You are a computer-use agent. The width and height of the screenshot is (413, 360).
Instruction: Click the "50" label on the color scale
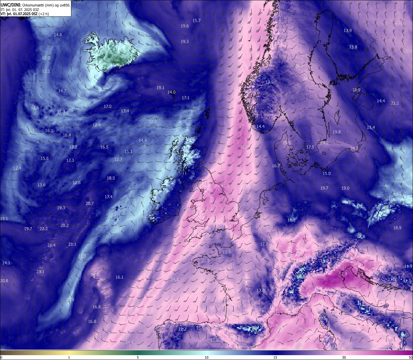[x=410, y=357]
